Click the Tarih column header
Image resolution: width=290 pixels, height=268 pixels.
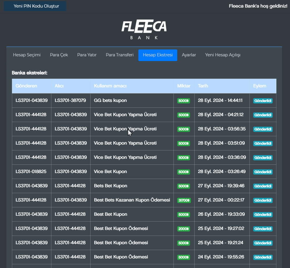coord(203,86)
